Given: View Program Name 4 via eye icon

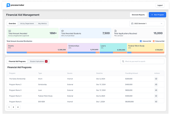Looking at the screenshot, I should (x=156, y=96).
